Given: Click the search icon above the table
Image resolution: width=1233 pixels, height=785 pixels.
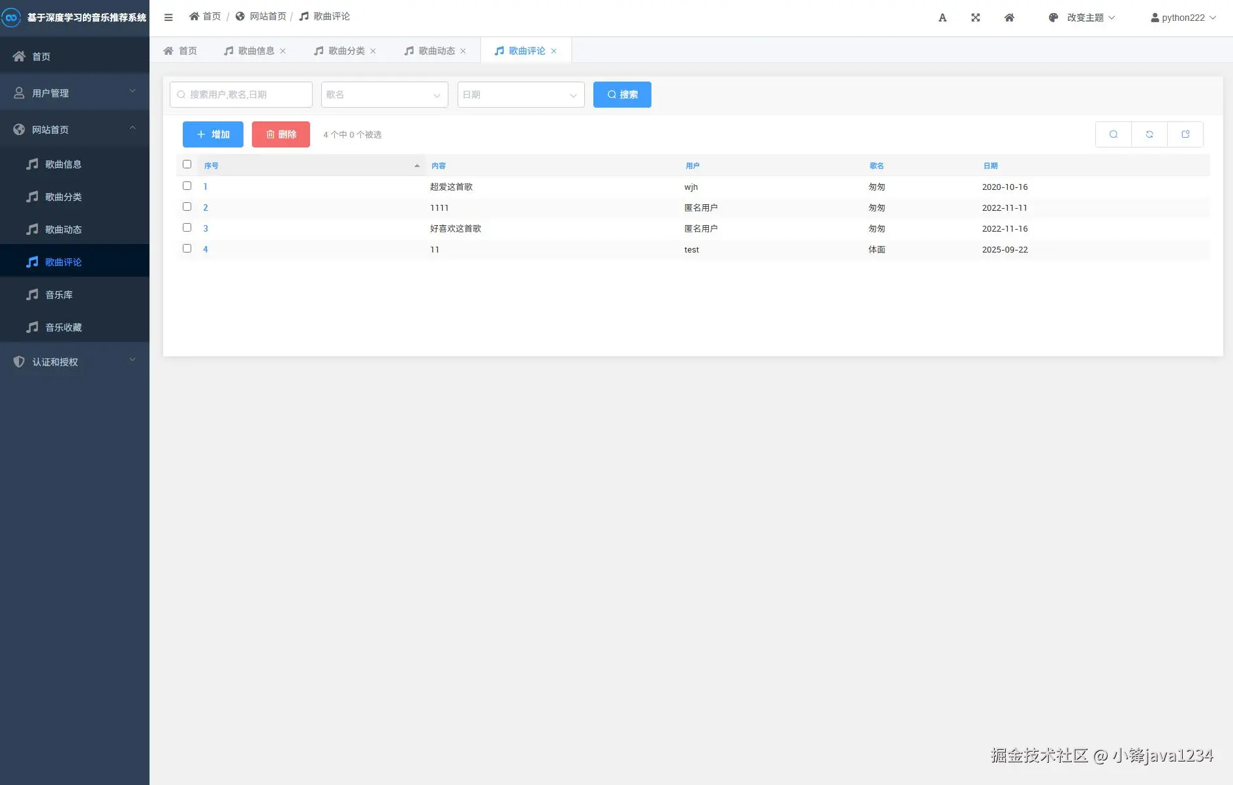Looking at the screenshot, I should click(x=1114, y=134).
